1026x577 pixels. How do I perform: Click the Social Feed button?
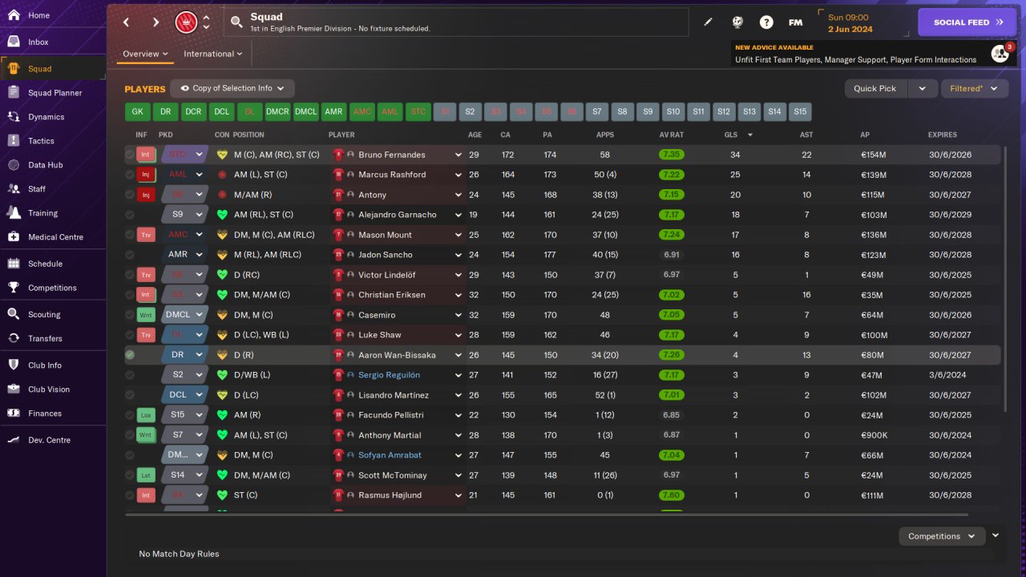967,22
